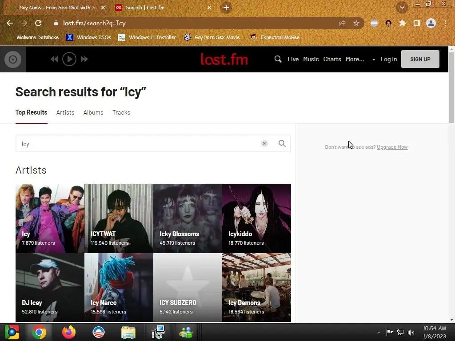Open the Extensions puzzle icon
Image resolution: width=455 pixels, height=341 pixels.
pyautogui.click(x=402, y=23)
